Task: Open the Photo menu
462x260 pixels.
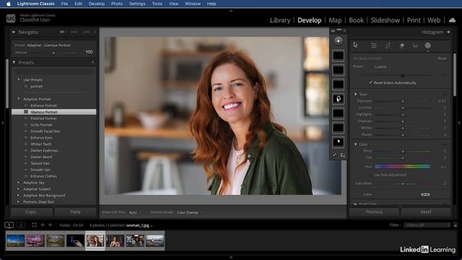Action: pos(117,4)
